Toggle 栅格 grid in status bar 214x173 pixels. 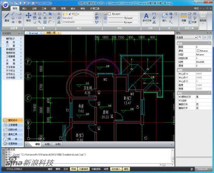pyautogui.click(x=58, y=169)
